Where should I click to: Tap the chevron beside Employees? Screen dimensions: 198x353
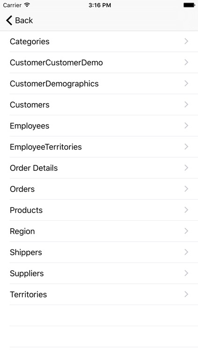186,126
